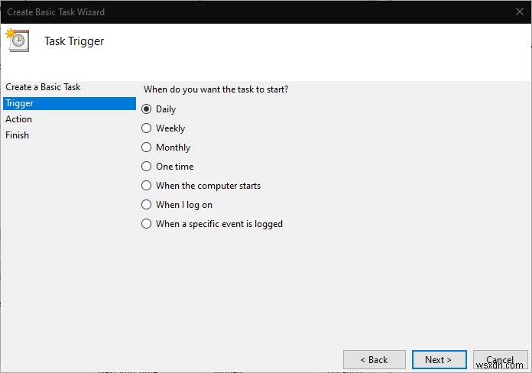This screenshot has height=373, width=532.
Task: Select the Daily radio option
Action: [x=147, y=109]
